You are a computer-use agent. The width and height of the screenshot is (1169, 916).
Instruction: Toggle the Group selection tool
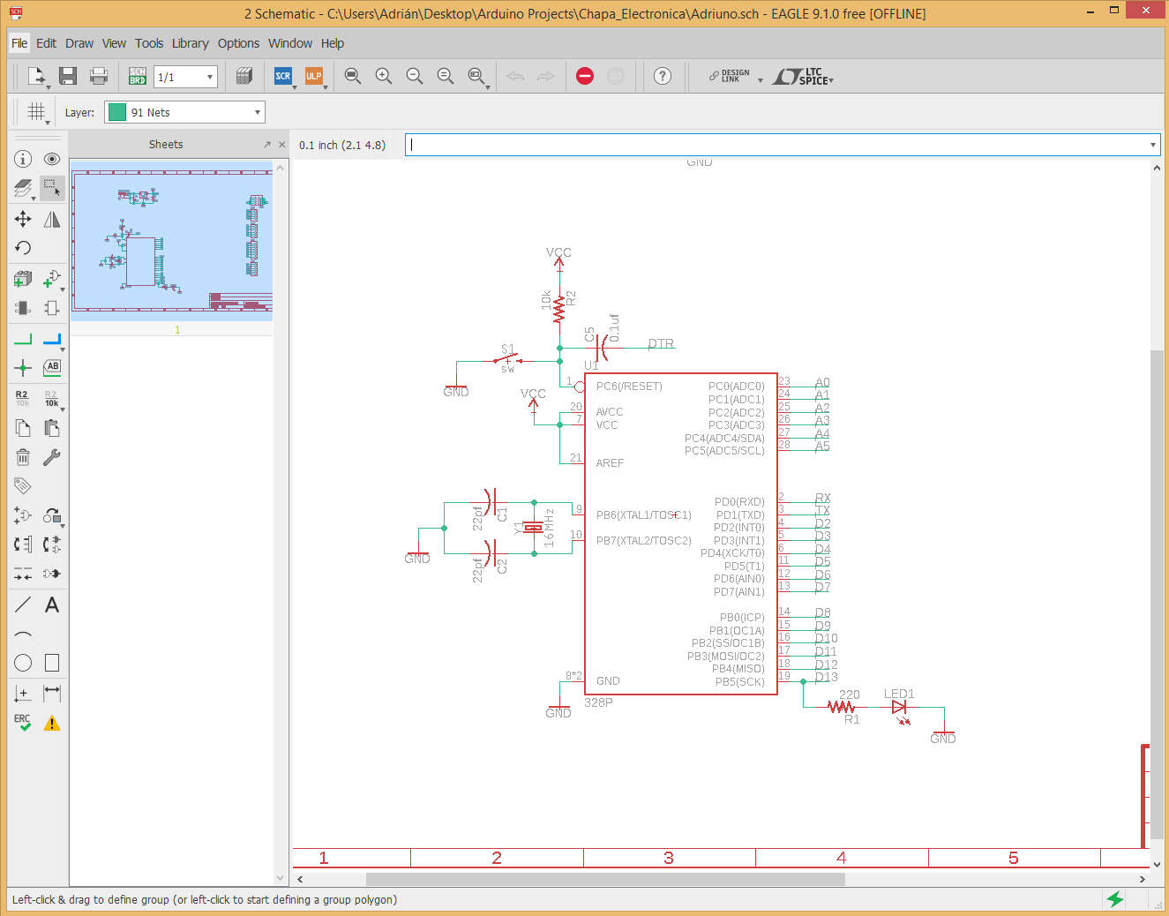point(52,187)
